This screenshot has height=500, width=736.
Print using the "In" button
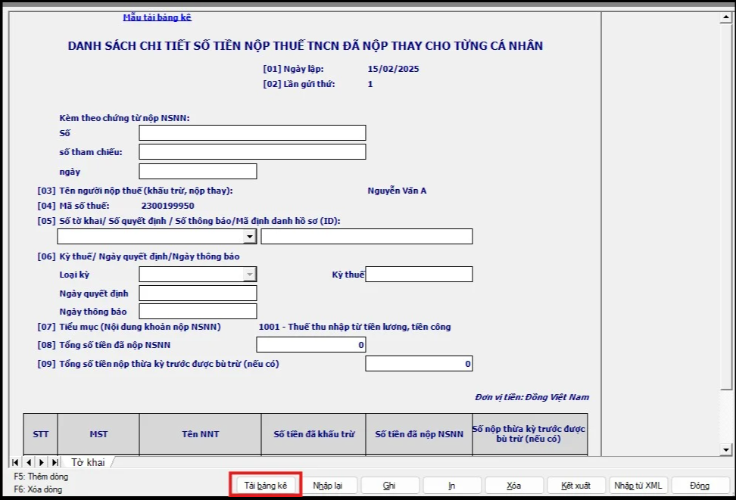click(452, 486)
